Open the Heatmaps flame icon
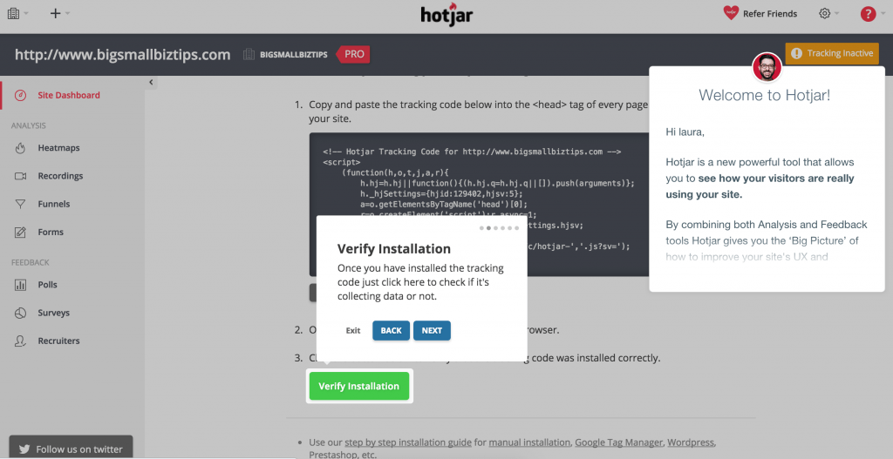 pyautogui.click(x=20, y=148)
